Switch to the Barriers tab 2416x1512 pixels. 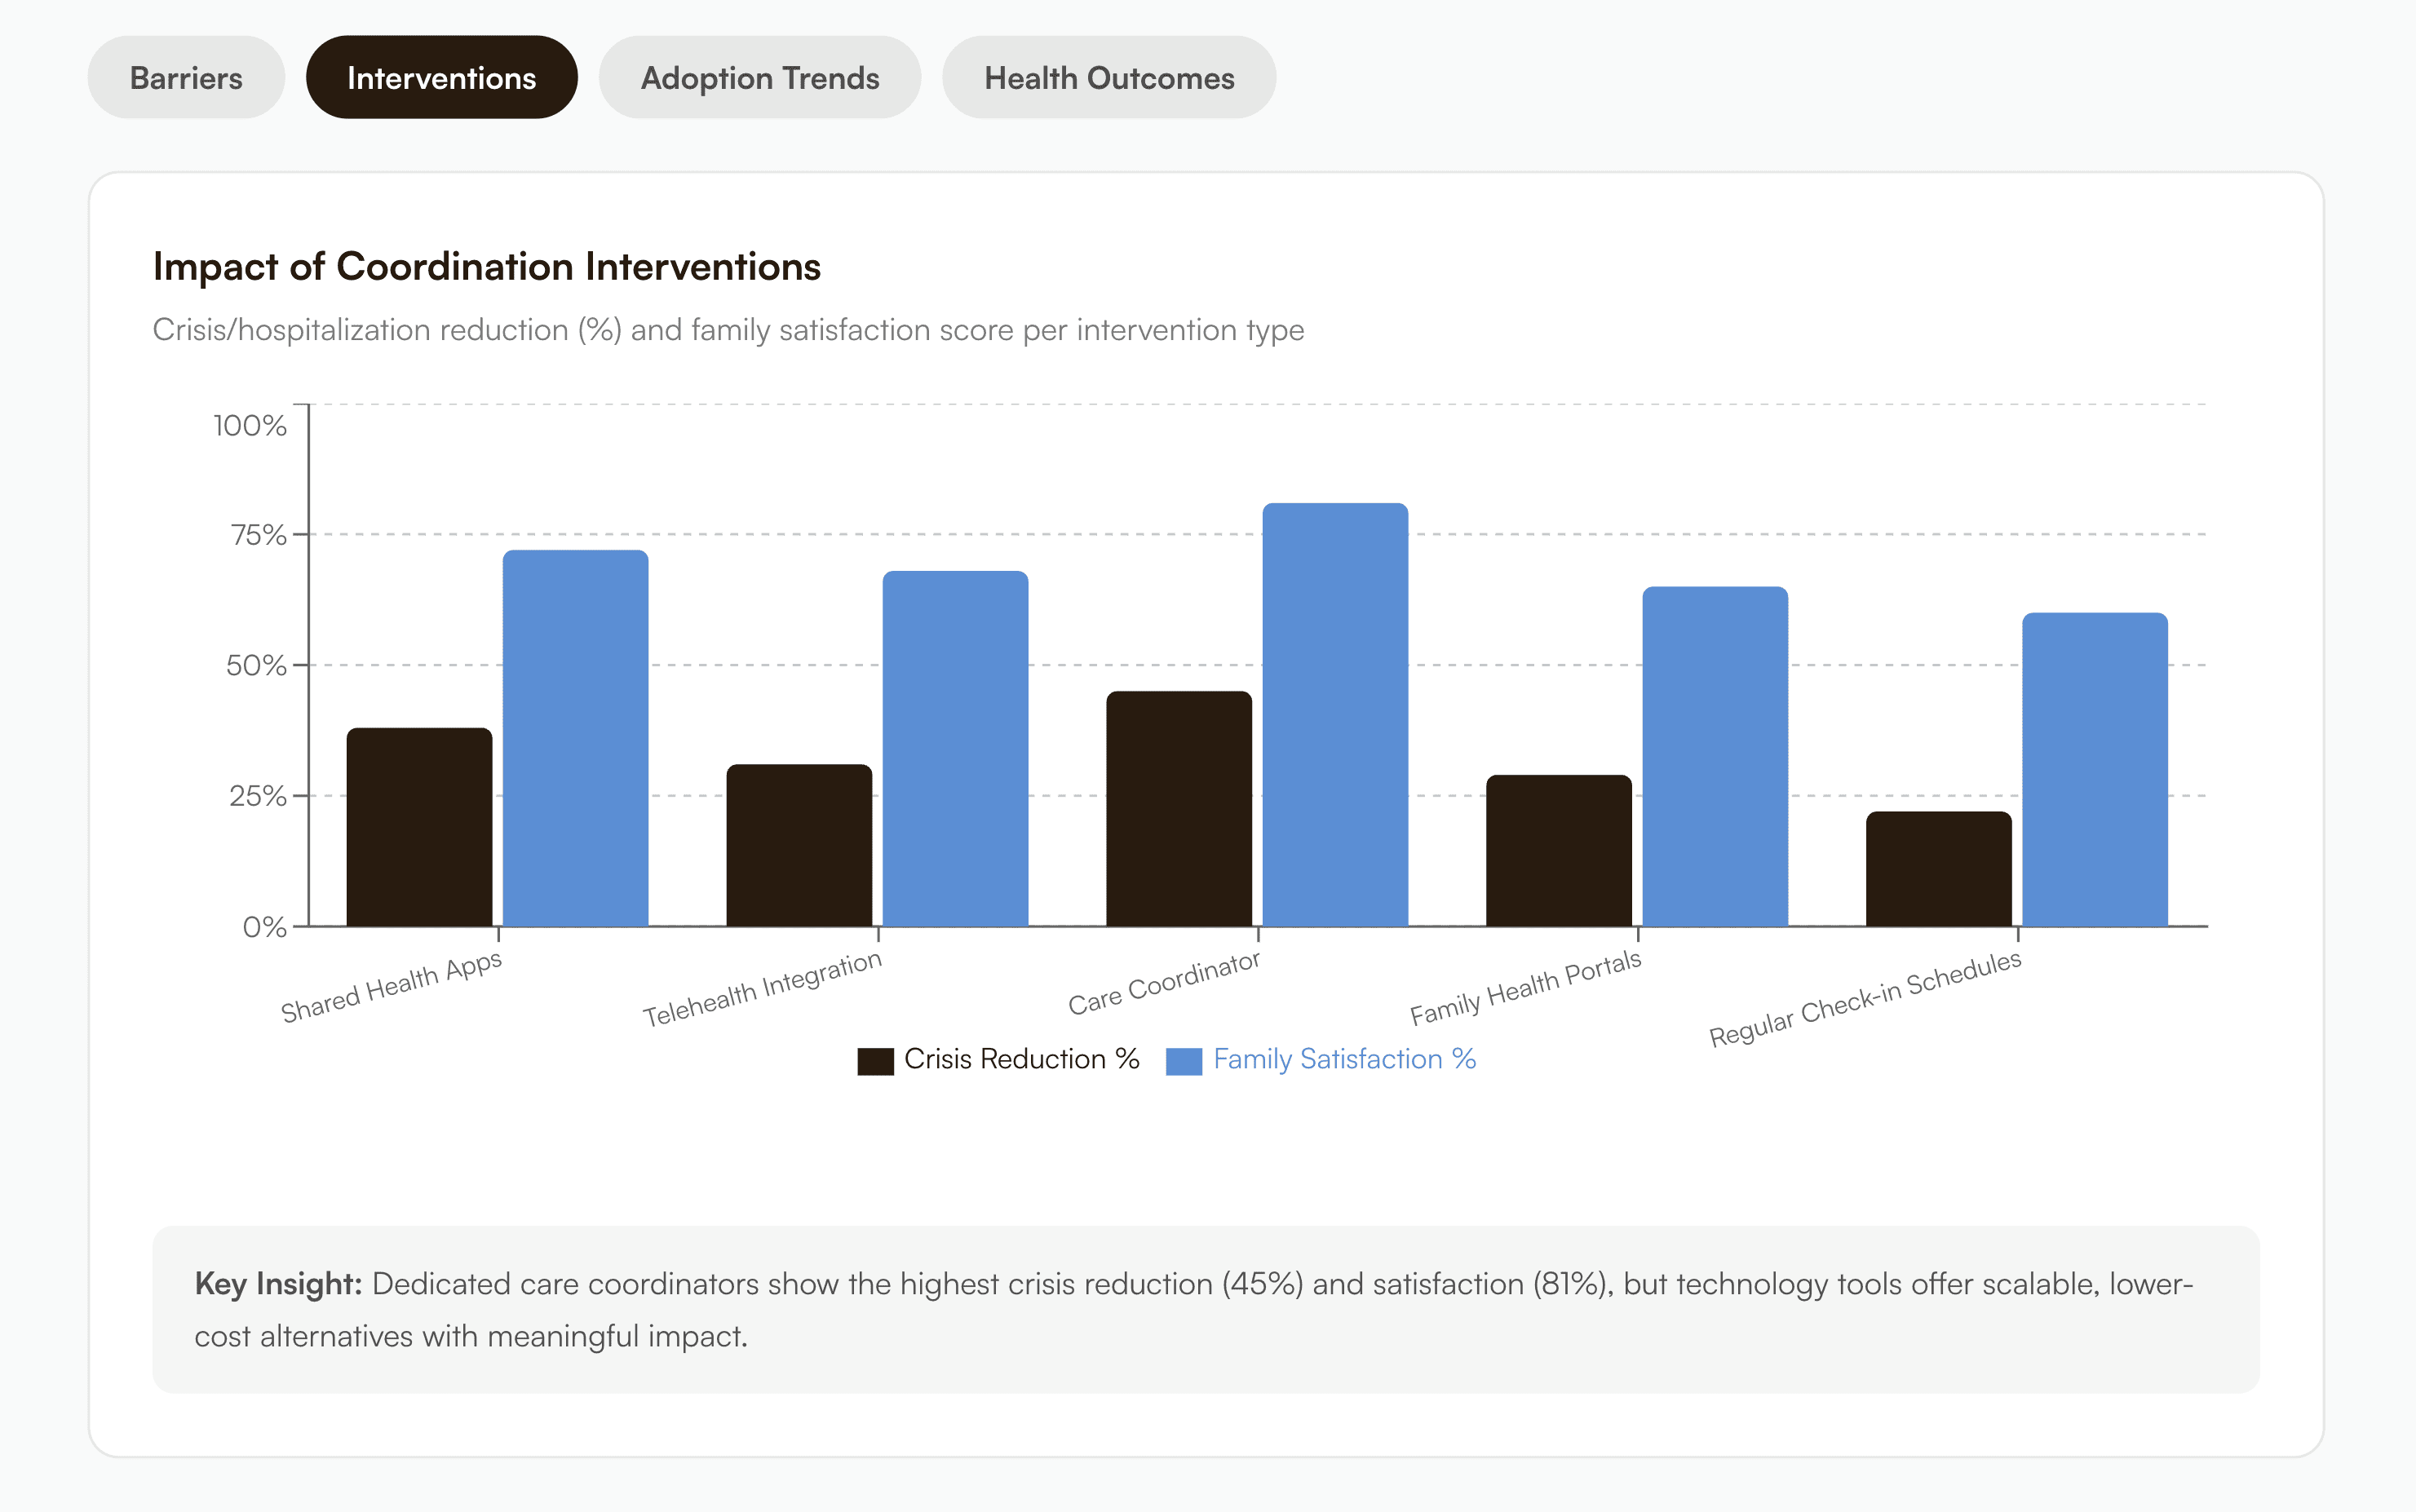pyautogui.click(x=186, y=78)
